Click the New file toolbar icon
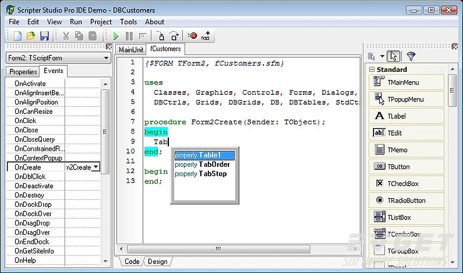The width and height of the screenshot is (463, 273). [x=18, y=36]
